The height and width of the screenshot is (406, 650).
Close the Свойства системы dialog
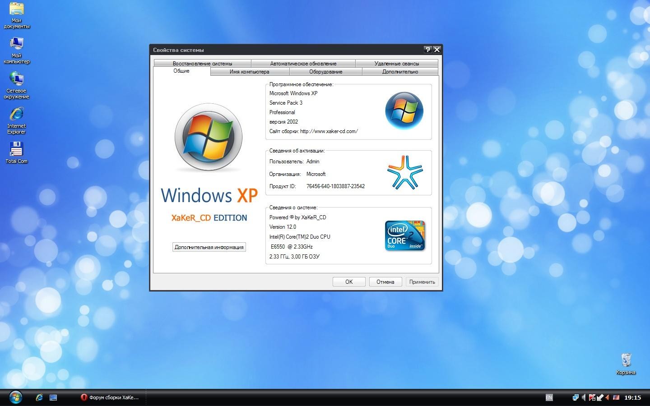(x=436, y=50)
